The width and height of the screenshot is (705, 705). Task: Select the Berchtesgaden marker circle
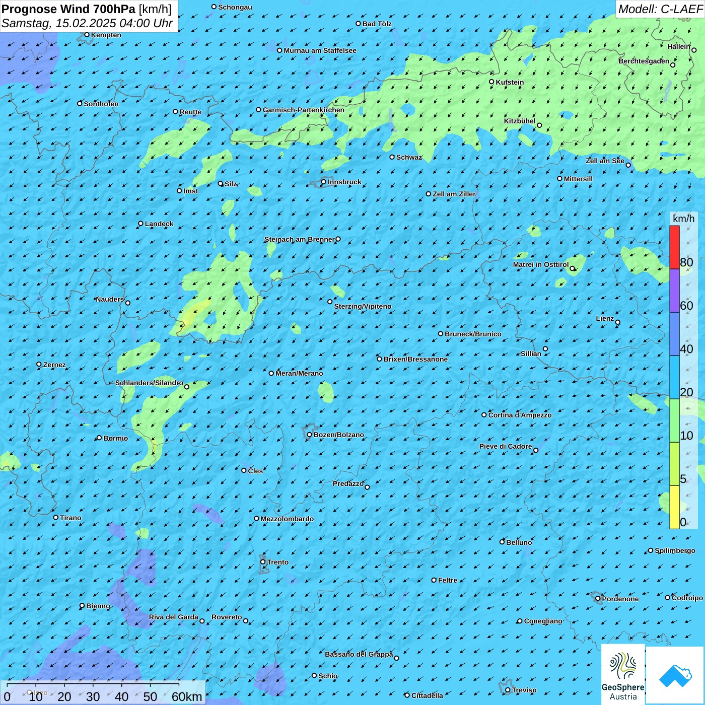pos(673,65)
